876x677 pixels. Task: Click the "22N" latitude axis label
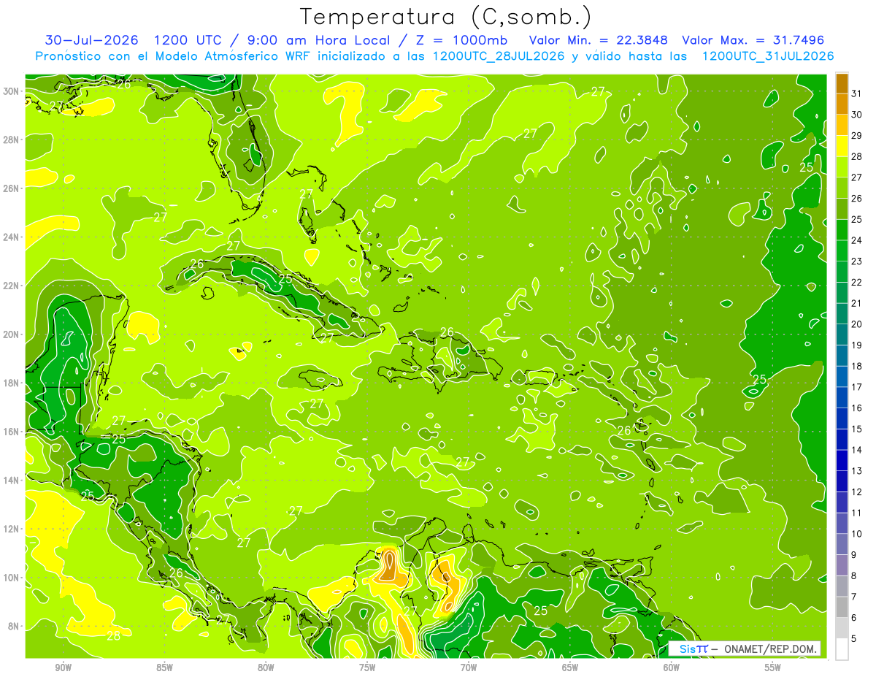pyautogui.click(x=12, y=286)
